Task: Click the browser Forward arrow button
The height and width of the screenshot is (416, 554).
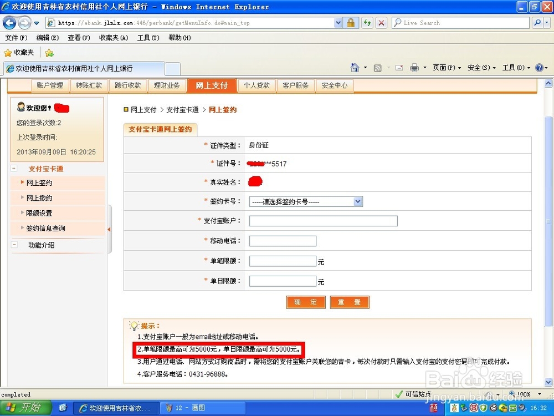Action: (x=24, y=23)
